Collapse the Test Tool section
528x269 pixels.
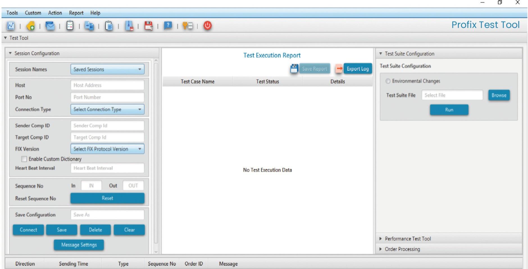tap(5, 38)
